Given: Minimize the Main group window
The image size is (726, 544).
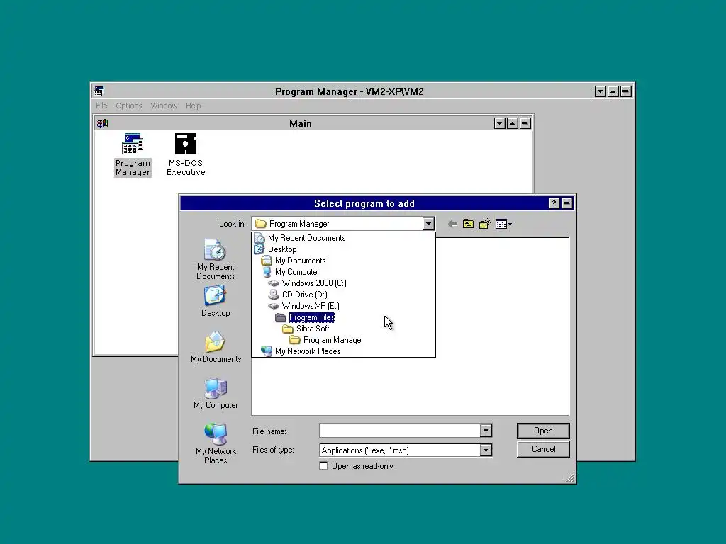Looking at the screenshot, I should pyautogui.click(x=499, y=123).
